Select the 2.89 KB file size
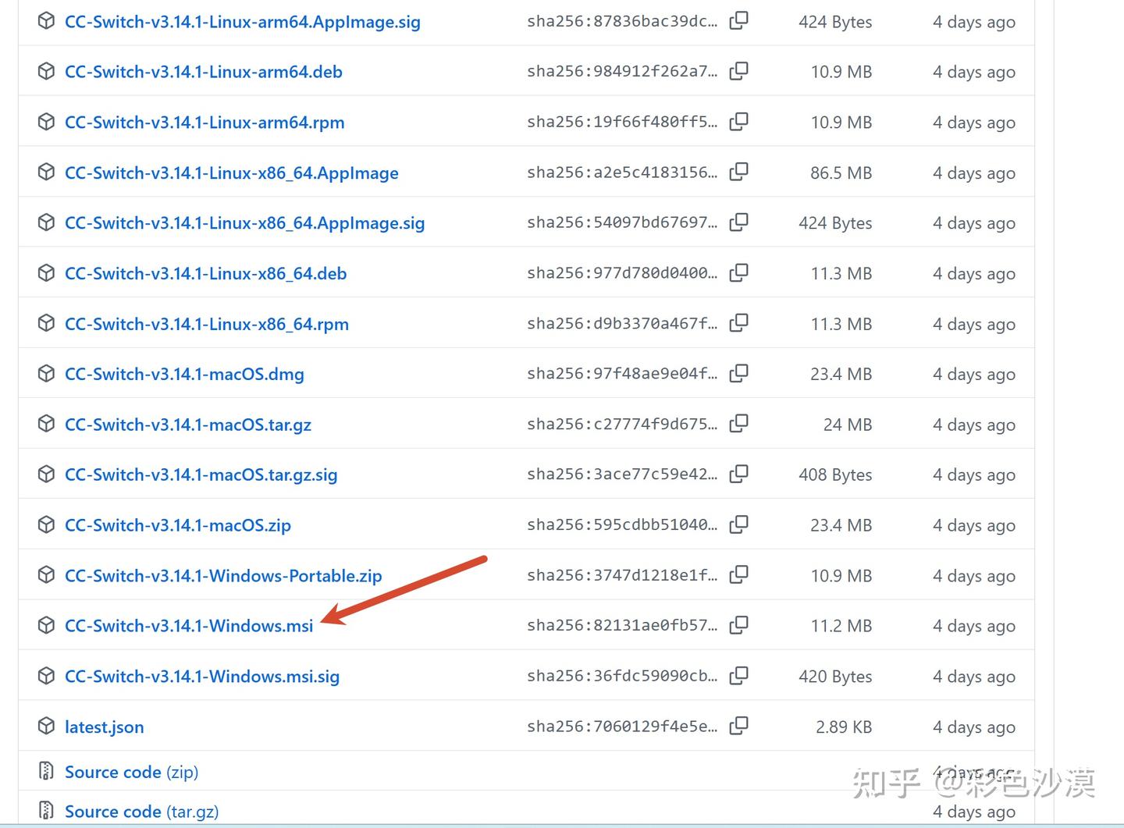The image size is (1124, 828). click(844, 727)
